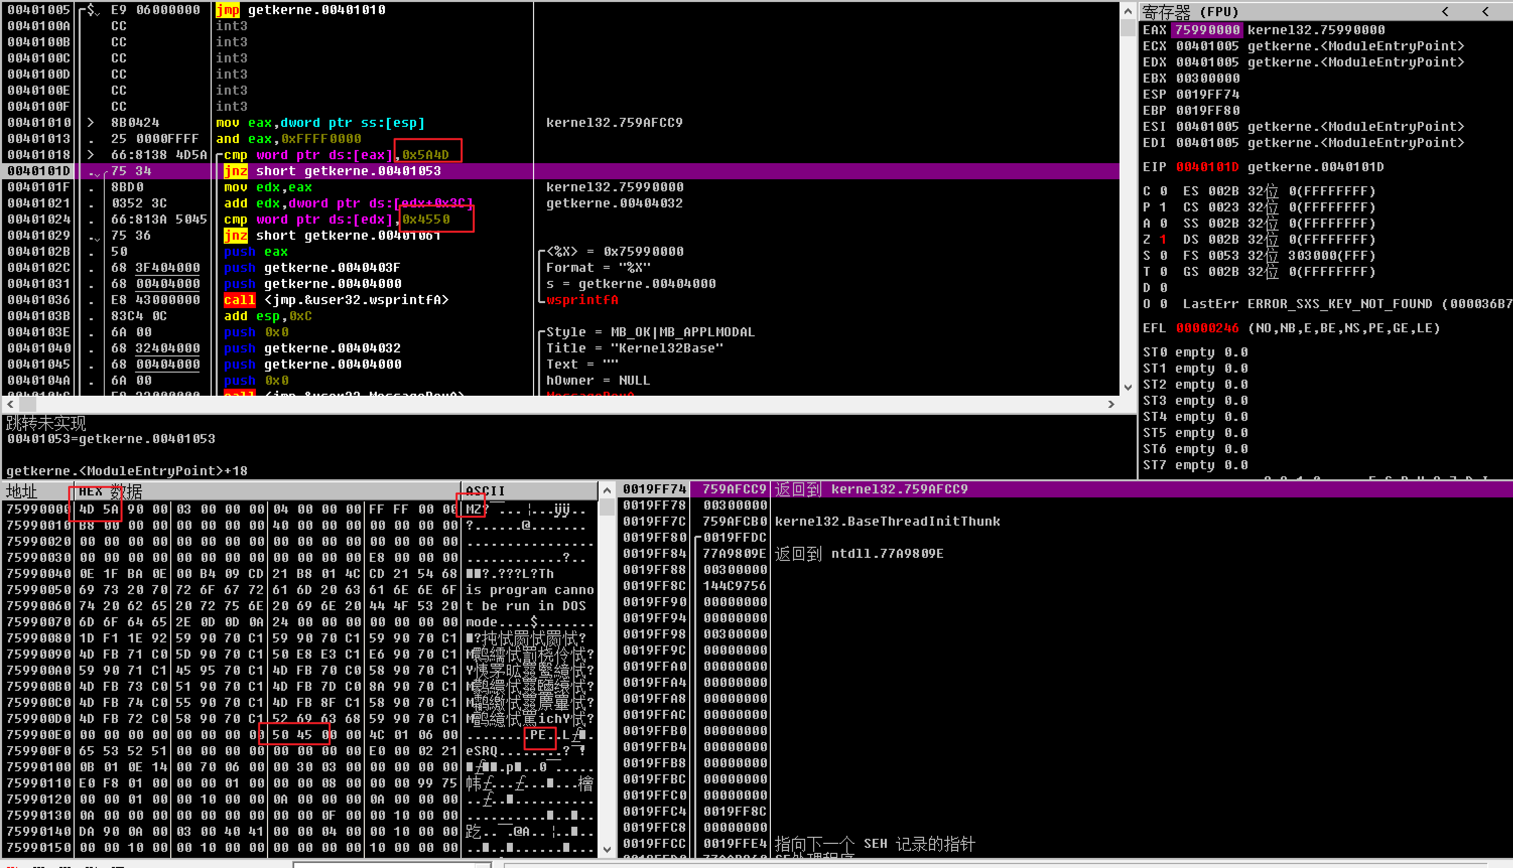Click the P flag value 1
This screenshot has height=868, width=1513.
(x=1163, y=207)
